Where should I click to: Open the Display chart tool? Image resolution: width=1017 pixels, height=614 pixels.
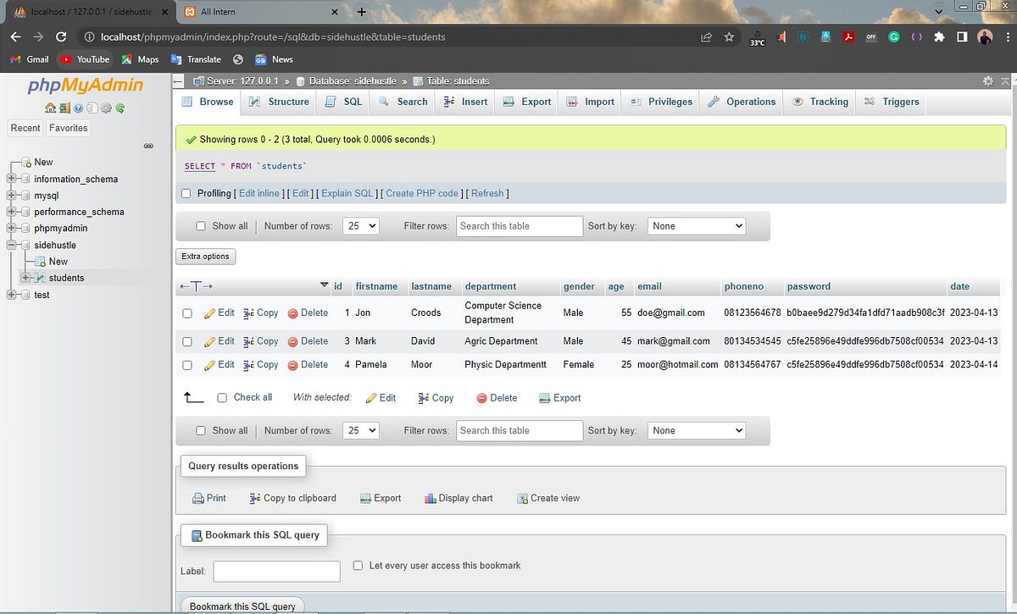[458, 498]
